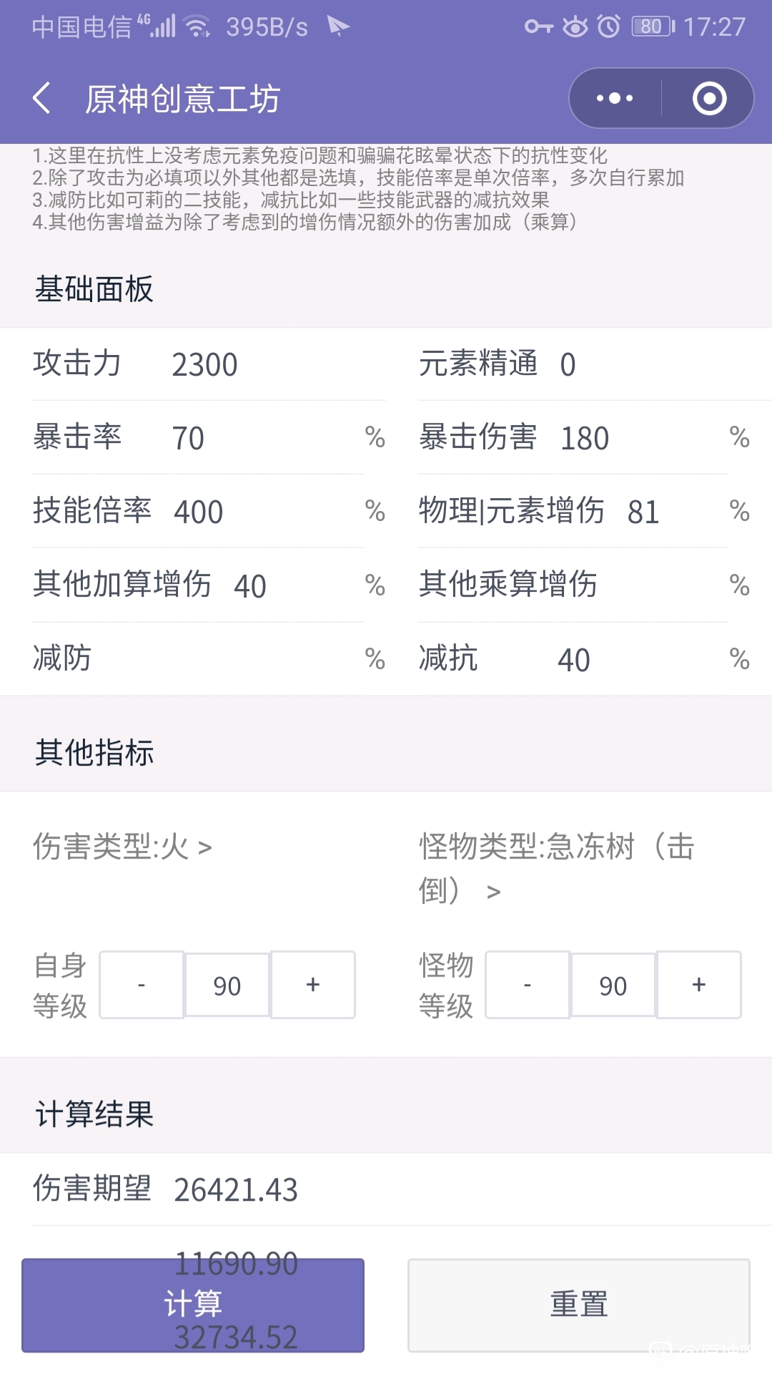The height and width of the screenshot is (1374, 772).
Task: Tap the battery indicator icon
Action: click(653, 26)
